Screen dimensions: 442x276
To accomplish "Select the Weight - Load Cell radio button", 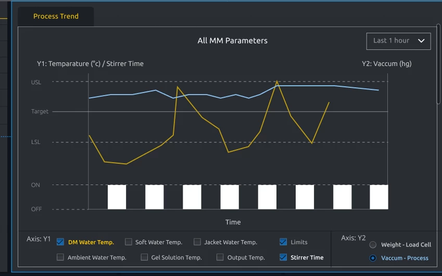I will (x=373, y=245).
